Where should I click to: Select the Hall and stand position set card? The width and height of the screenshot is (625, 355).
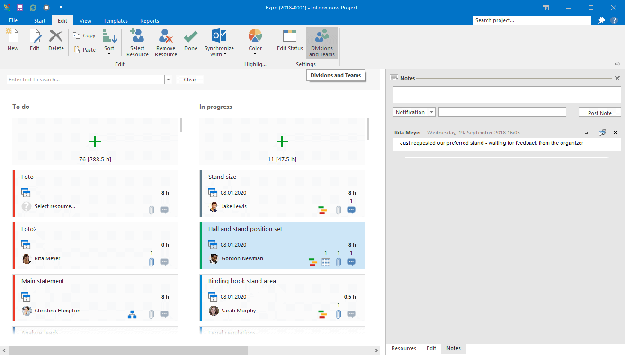(282, 246)
